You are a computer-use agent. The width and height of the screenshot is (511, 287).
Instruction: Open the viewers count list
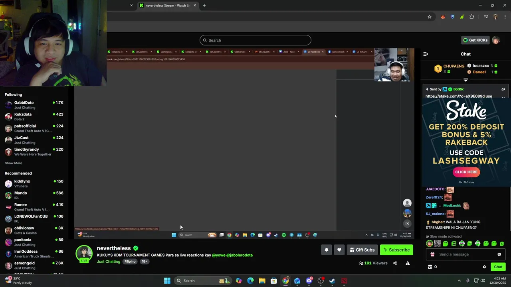(x=373, y=263)
